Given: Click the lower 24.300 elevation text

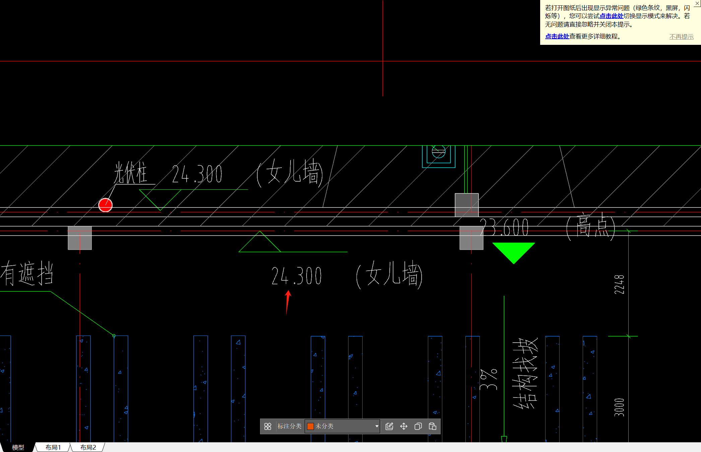Looking at the screenshot, I should 297,276.
